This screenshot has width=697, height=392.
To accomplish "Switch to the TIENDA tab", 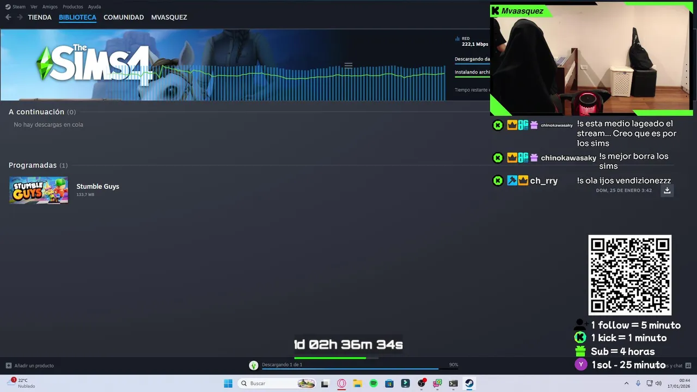I will [x=40, y=17].
